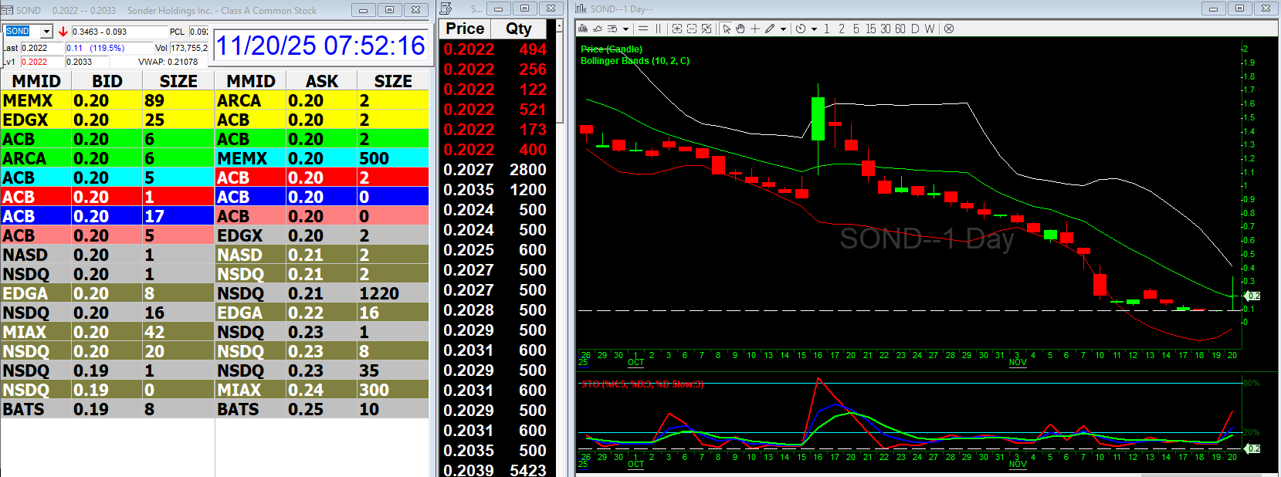Viewport: 1281px width, 477px height.
Task: Enable the hand pan mode
Action: coord(740,29)
